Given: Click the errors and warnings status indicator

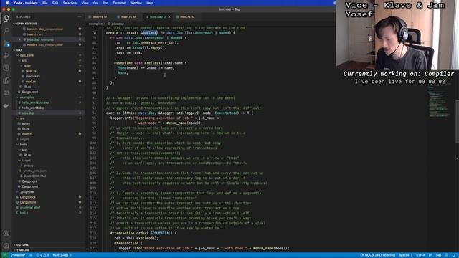Looking at the screenshot, I should [x=43, y=255].
